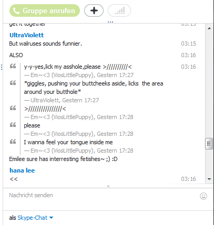Open the emoticon smiley picker
The image size is (214, 225).
click(x=203, y=196)
